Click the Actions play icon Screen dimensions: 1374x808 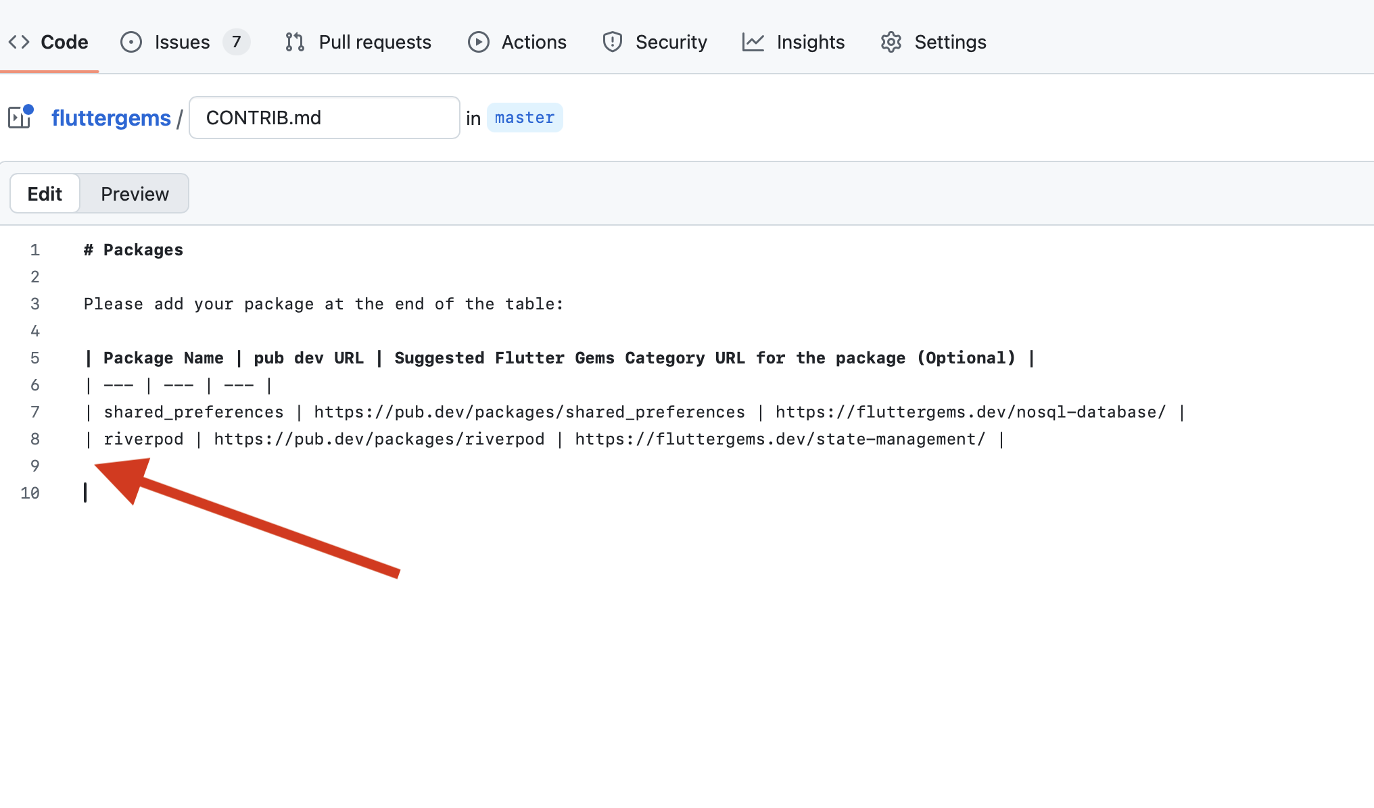pyautogui.click(x=479, y=42)
